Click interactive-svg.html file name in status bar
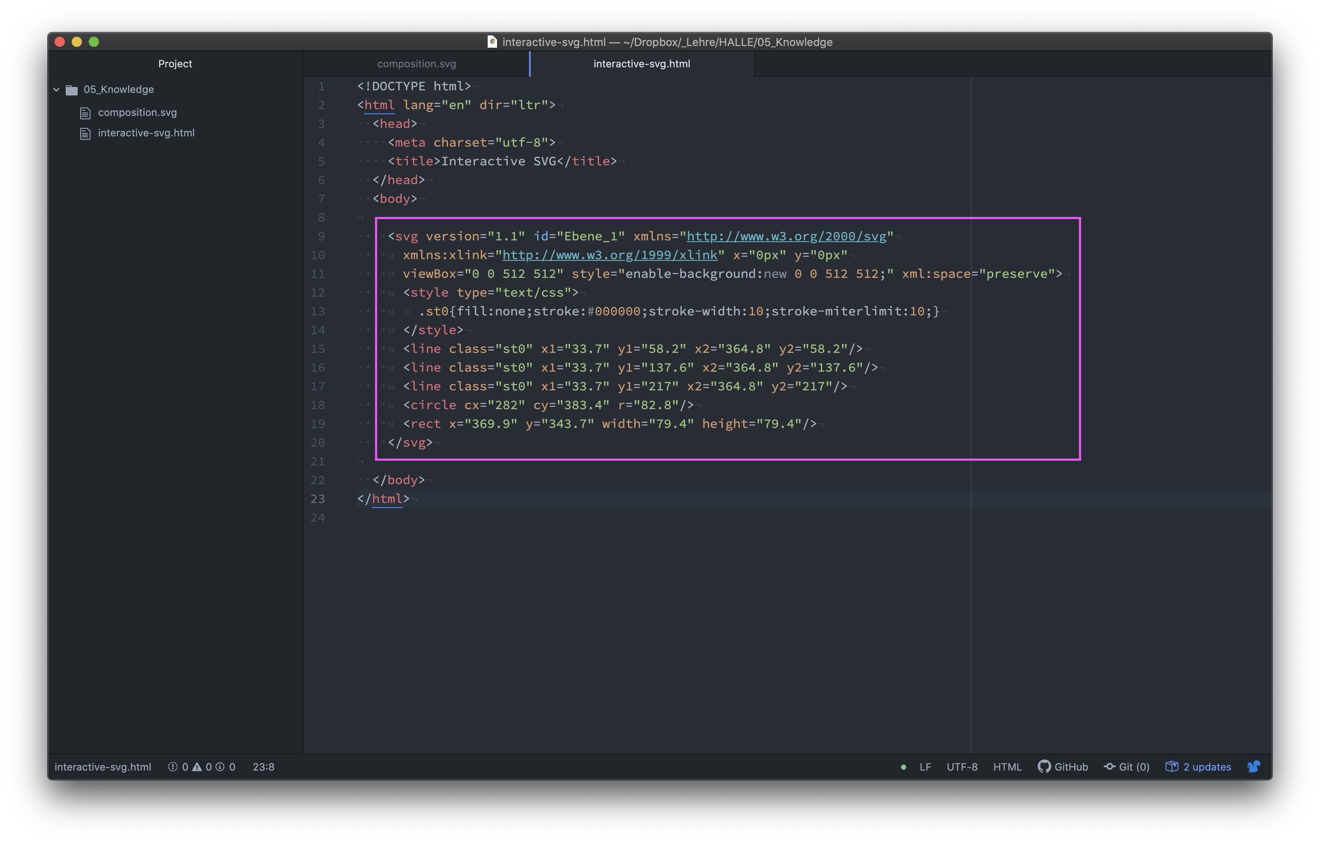Image resolution: width=1320 pixels, height=843 pixels. point(103,767)
